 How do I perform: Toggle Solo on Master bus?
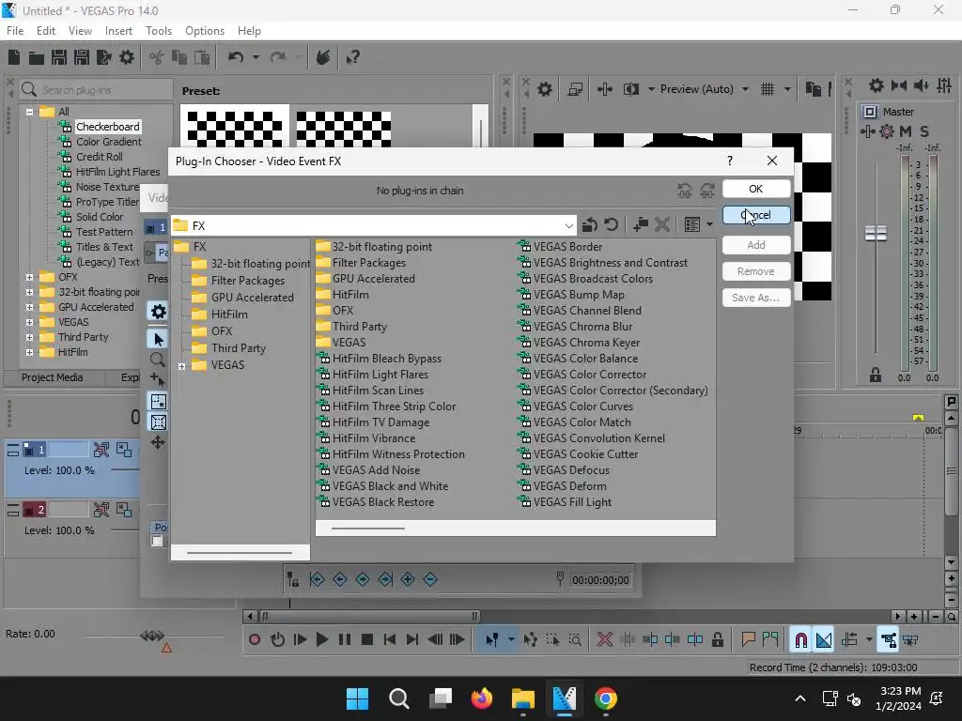click(924, 130)
